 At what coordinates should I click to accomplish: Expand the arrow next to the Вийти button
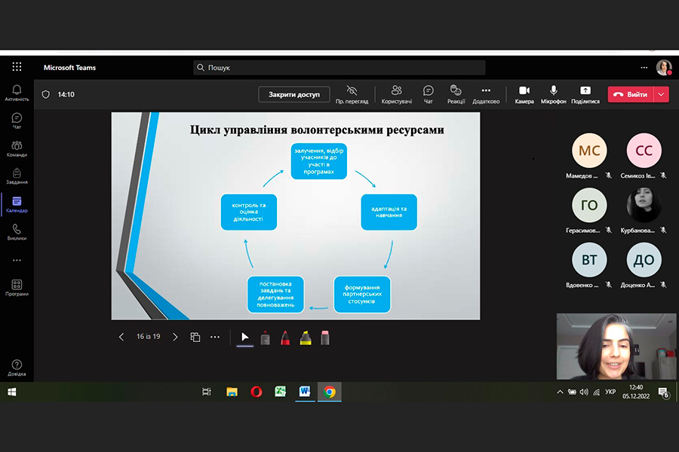coord(662,94)
